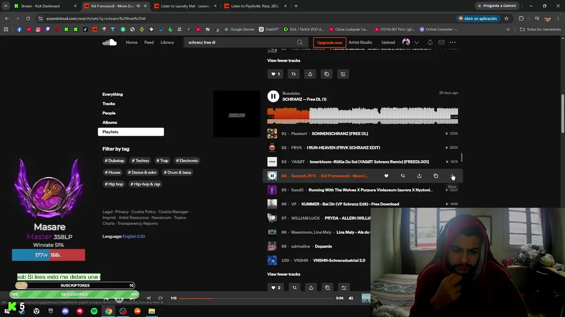Change language from English (US)

134,236
